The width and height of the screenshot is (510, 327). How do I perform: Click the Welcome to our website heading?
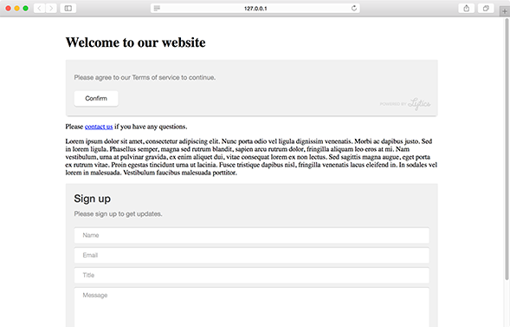[135, 43]
